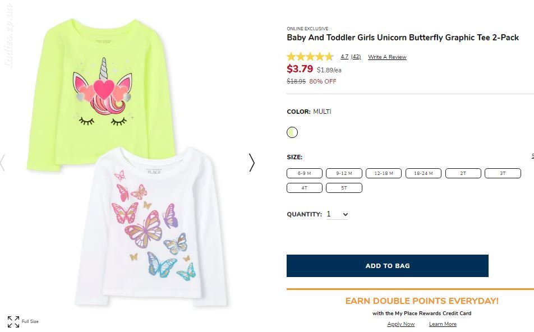This screenshot has width=534, height=332.
Task: Open the Write A Review link
Action: (387, 57)
